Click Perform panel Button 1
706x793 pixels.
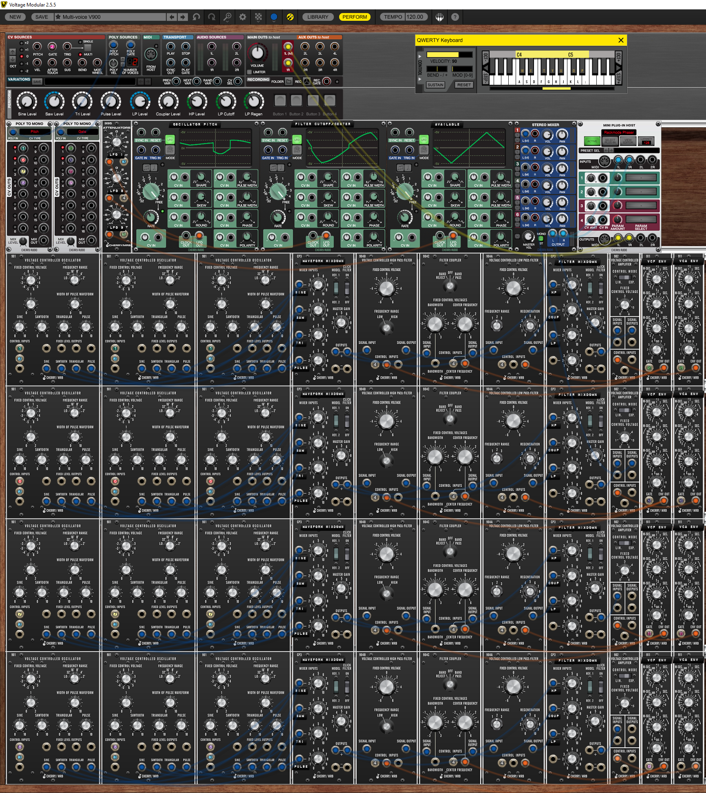[280, 100]
